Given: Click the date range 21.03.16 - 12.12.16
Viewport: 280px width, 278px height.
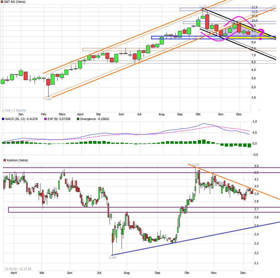Looking at the screenshot, I should click(18, 269).
